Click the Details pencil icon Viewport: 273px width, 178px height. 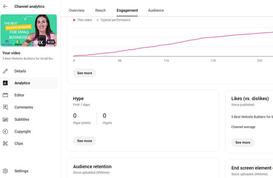[5, 71]
